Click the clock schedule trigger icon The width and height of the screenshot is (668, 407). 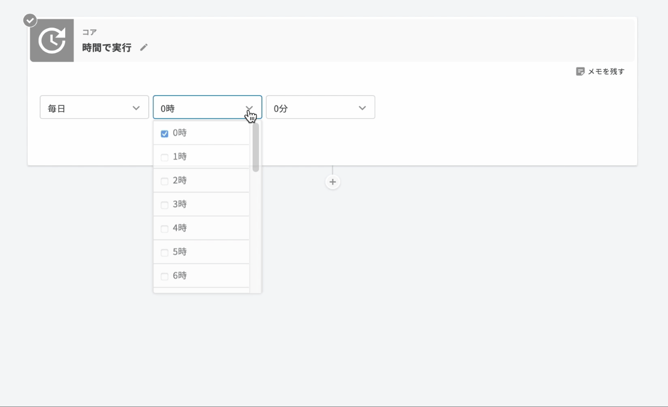[x=52, y=41]
